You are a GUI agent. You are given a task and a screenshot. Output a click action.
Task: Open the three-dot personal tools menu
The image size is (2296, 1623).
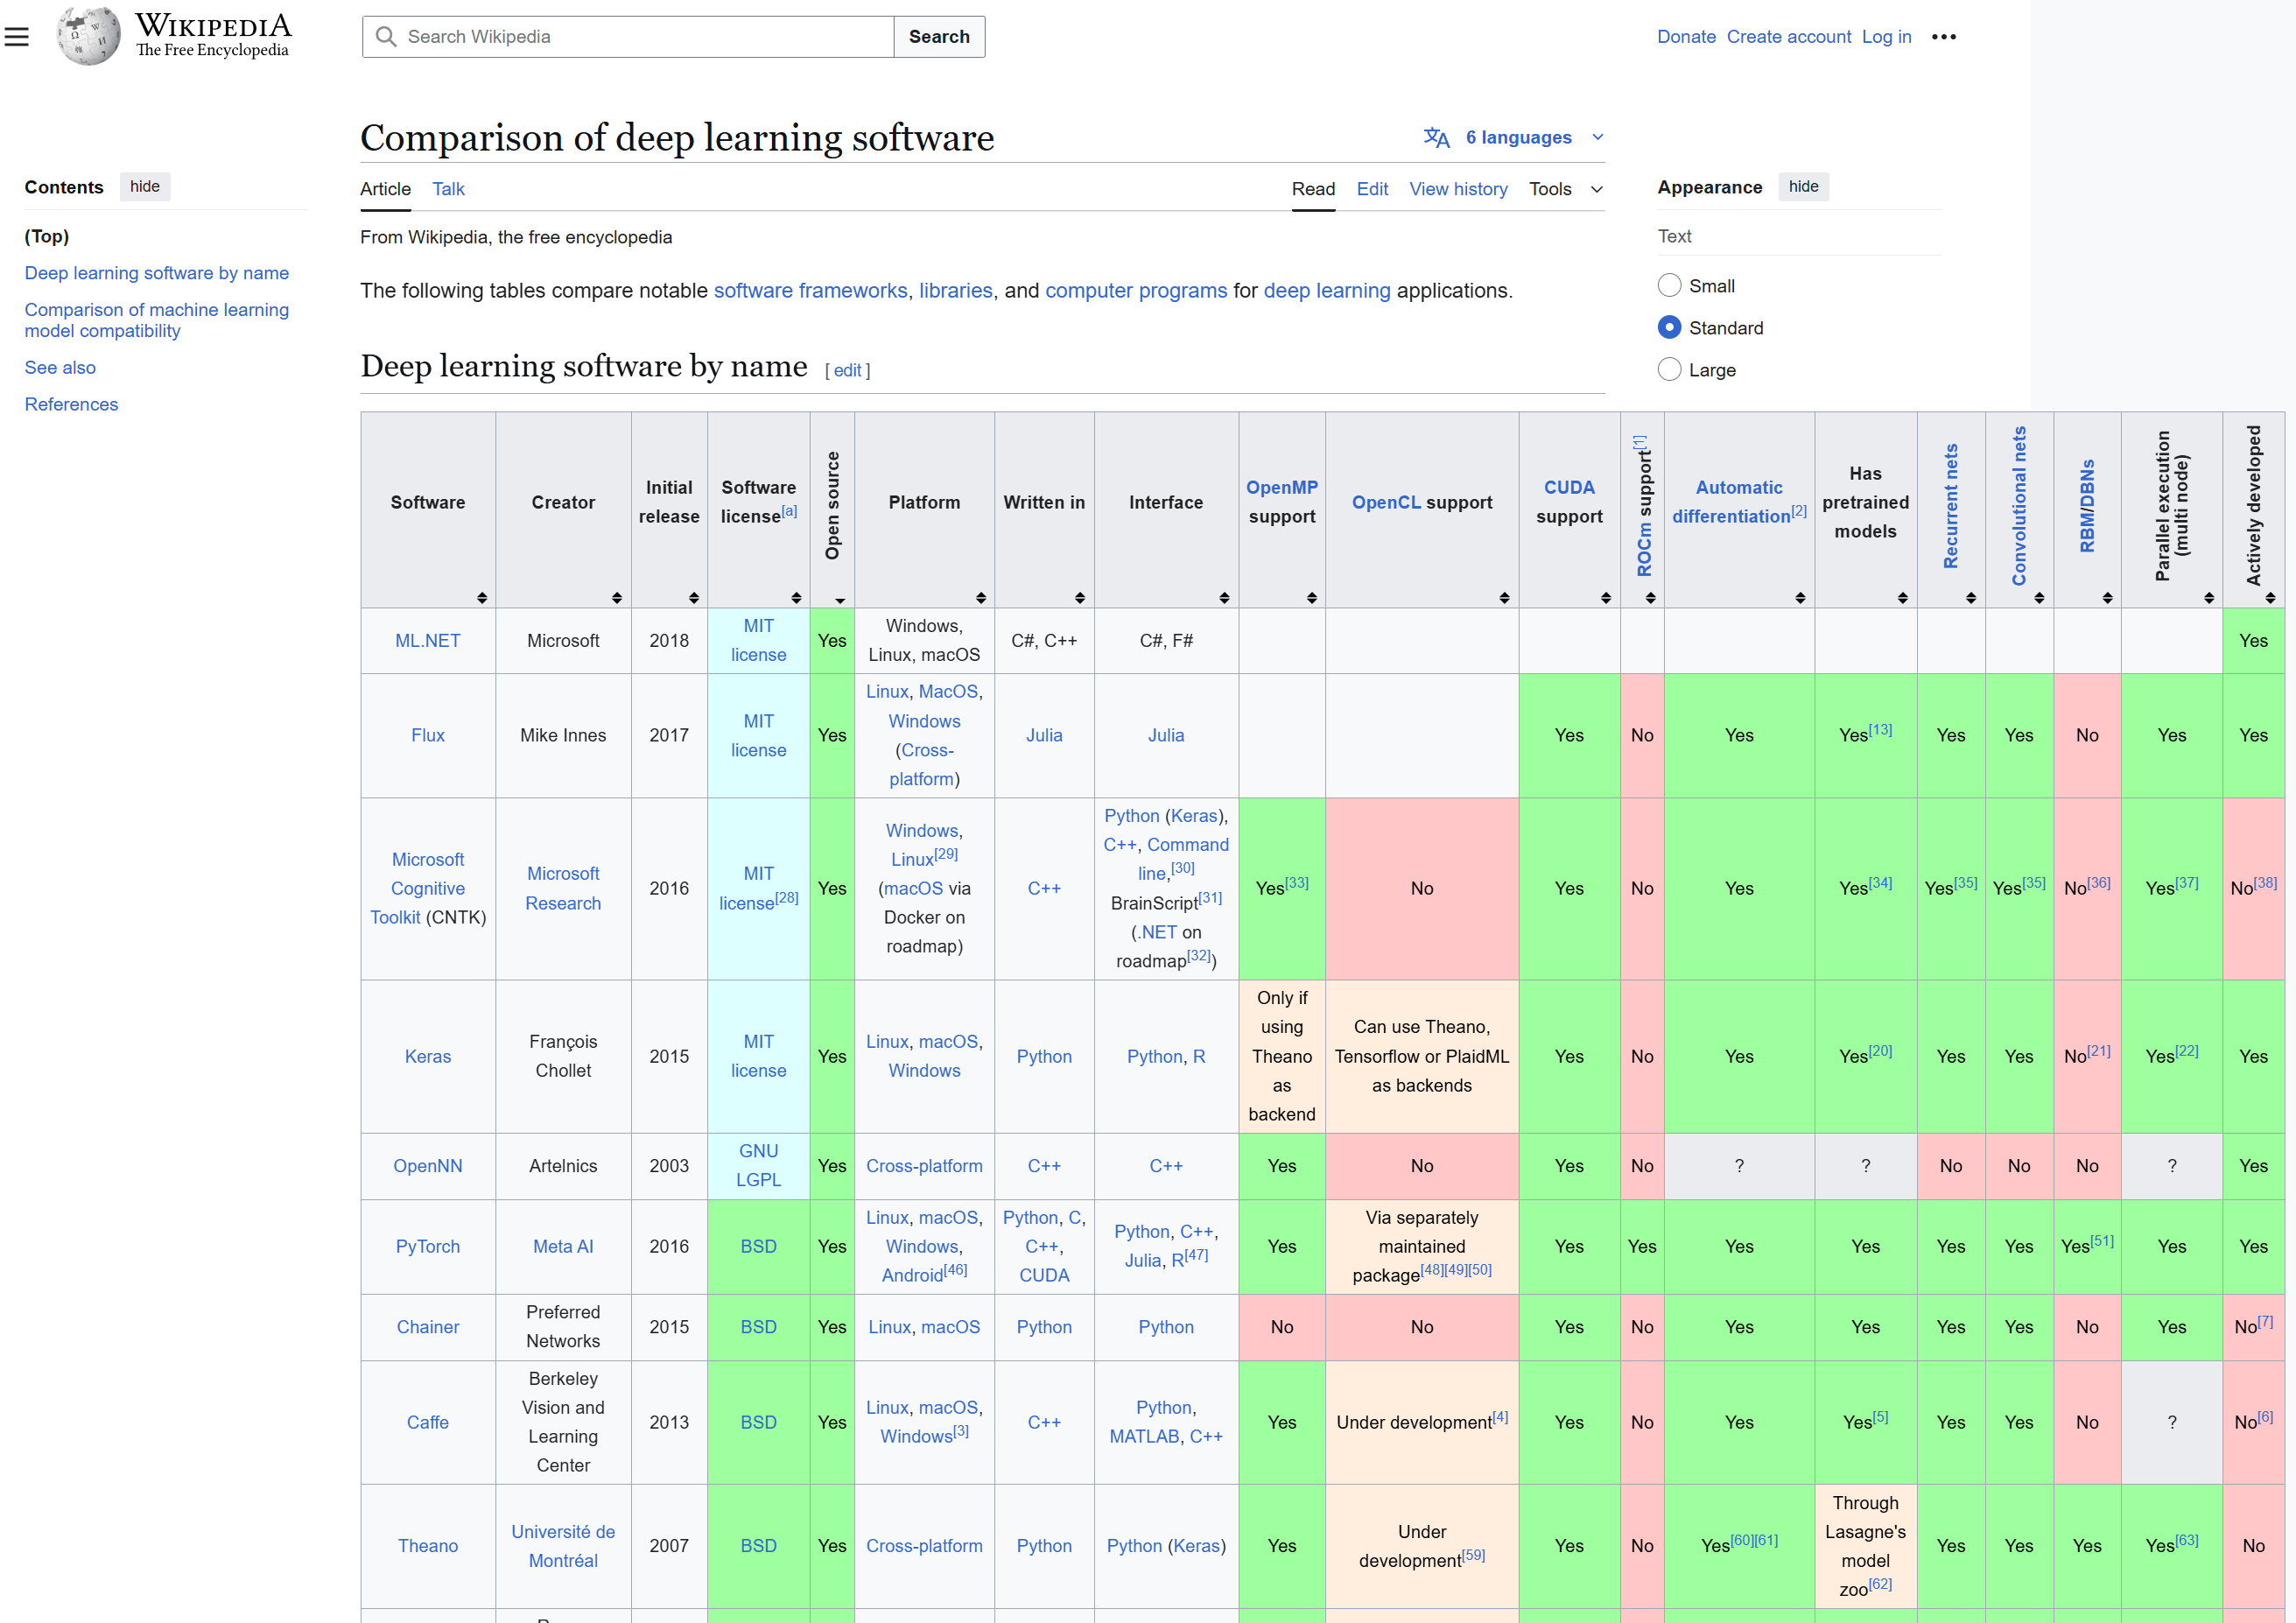coord(1943,37)
